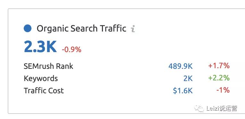Click the info icon beside Organic Search Traffic
Viewport: 245px width, 119px height.
pos(133,29)
